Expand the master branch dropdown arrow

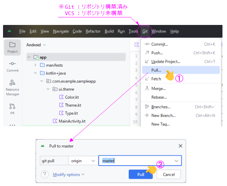[176, 161]
